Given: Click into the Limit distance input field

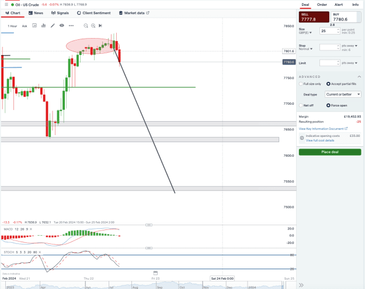Looking at the screenshot, I should click(x=330, y=63).
